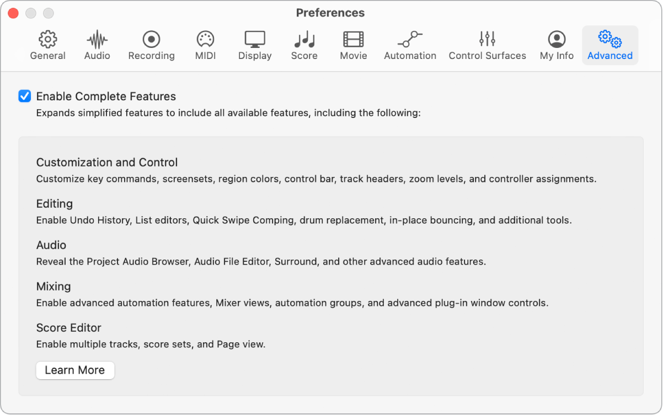Click the 'Enable Undo History' description line
Image resolution: width=663 pixels, height=415 pixels.
click(x=304, y=220)
